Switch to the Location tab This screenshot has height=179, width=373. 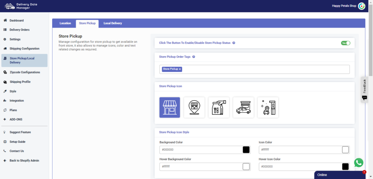pos(65,23)
